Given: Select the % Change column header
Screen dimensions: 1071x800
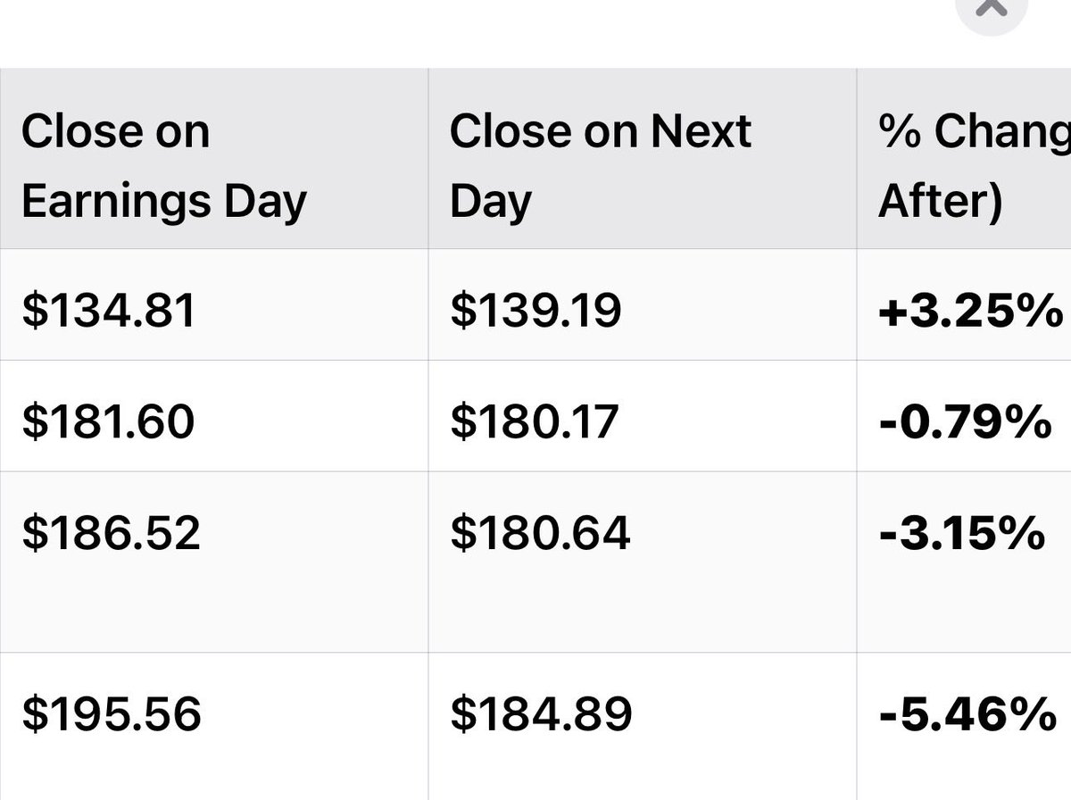Looking at the screenshot, I should click(964, 159).
